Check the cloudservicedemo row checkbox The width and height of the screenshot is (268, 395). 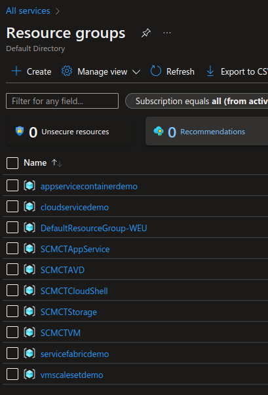point(12,206)
